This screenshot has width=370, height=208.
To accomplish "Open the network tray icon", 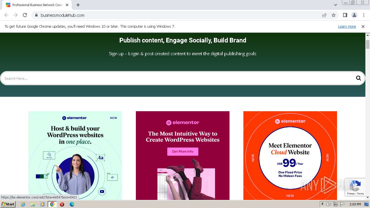I will pyautogui.click(x=336, y=204).
